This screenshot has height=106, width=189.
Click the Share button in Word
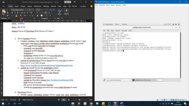coord(83,6)
